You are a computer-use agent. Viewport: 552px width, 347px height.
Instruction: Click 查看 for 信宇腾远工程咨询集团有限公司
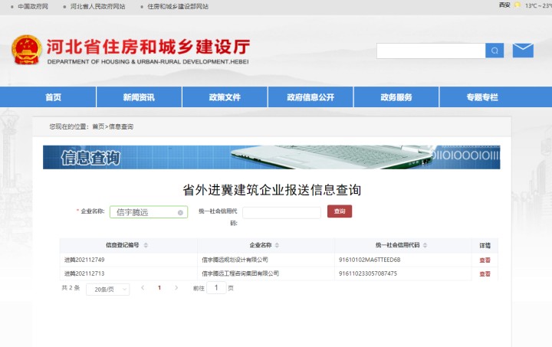(485, 274)
